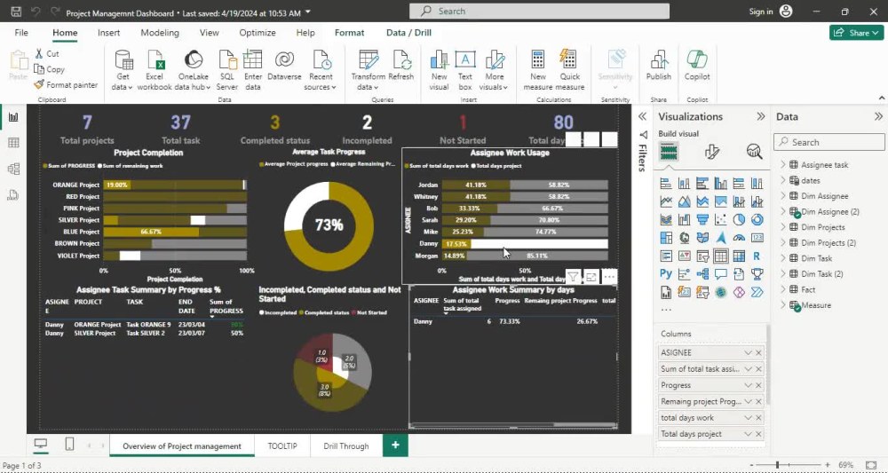Switch to desktop layout view
Image resolution: width=888 pixels, height=473 pixels.
click(x=40, y=445)
